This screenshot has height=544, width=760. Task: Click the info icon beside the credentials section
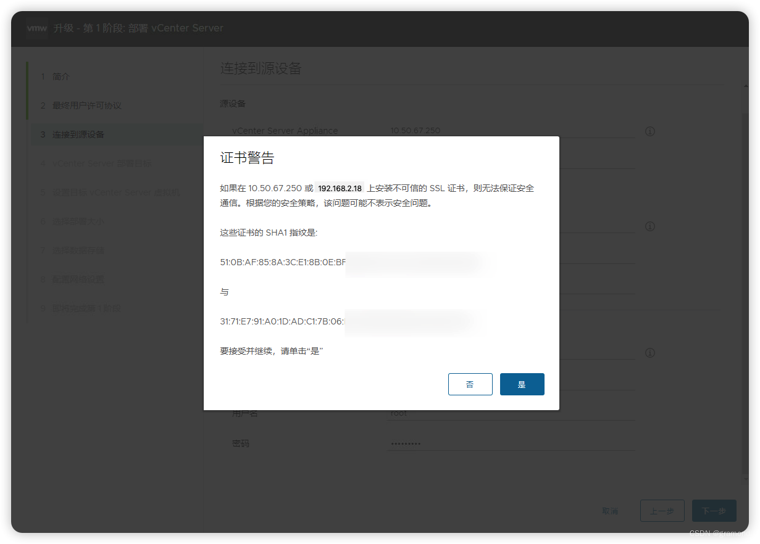[649, 353]
